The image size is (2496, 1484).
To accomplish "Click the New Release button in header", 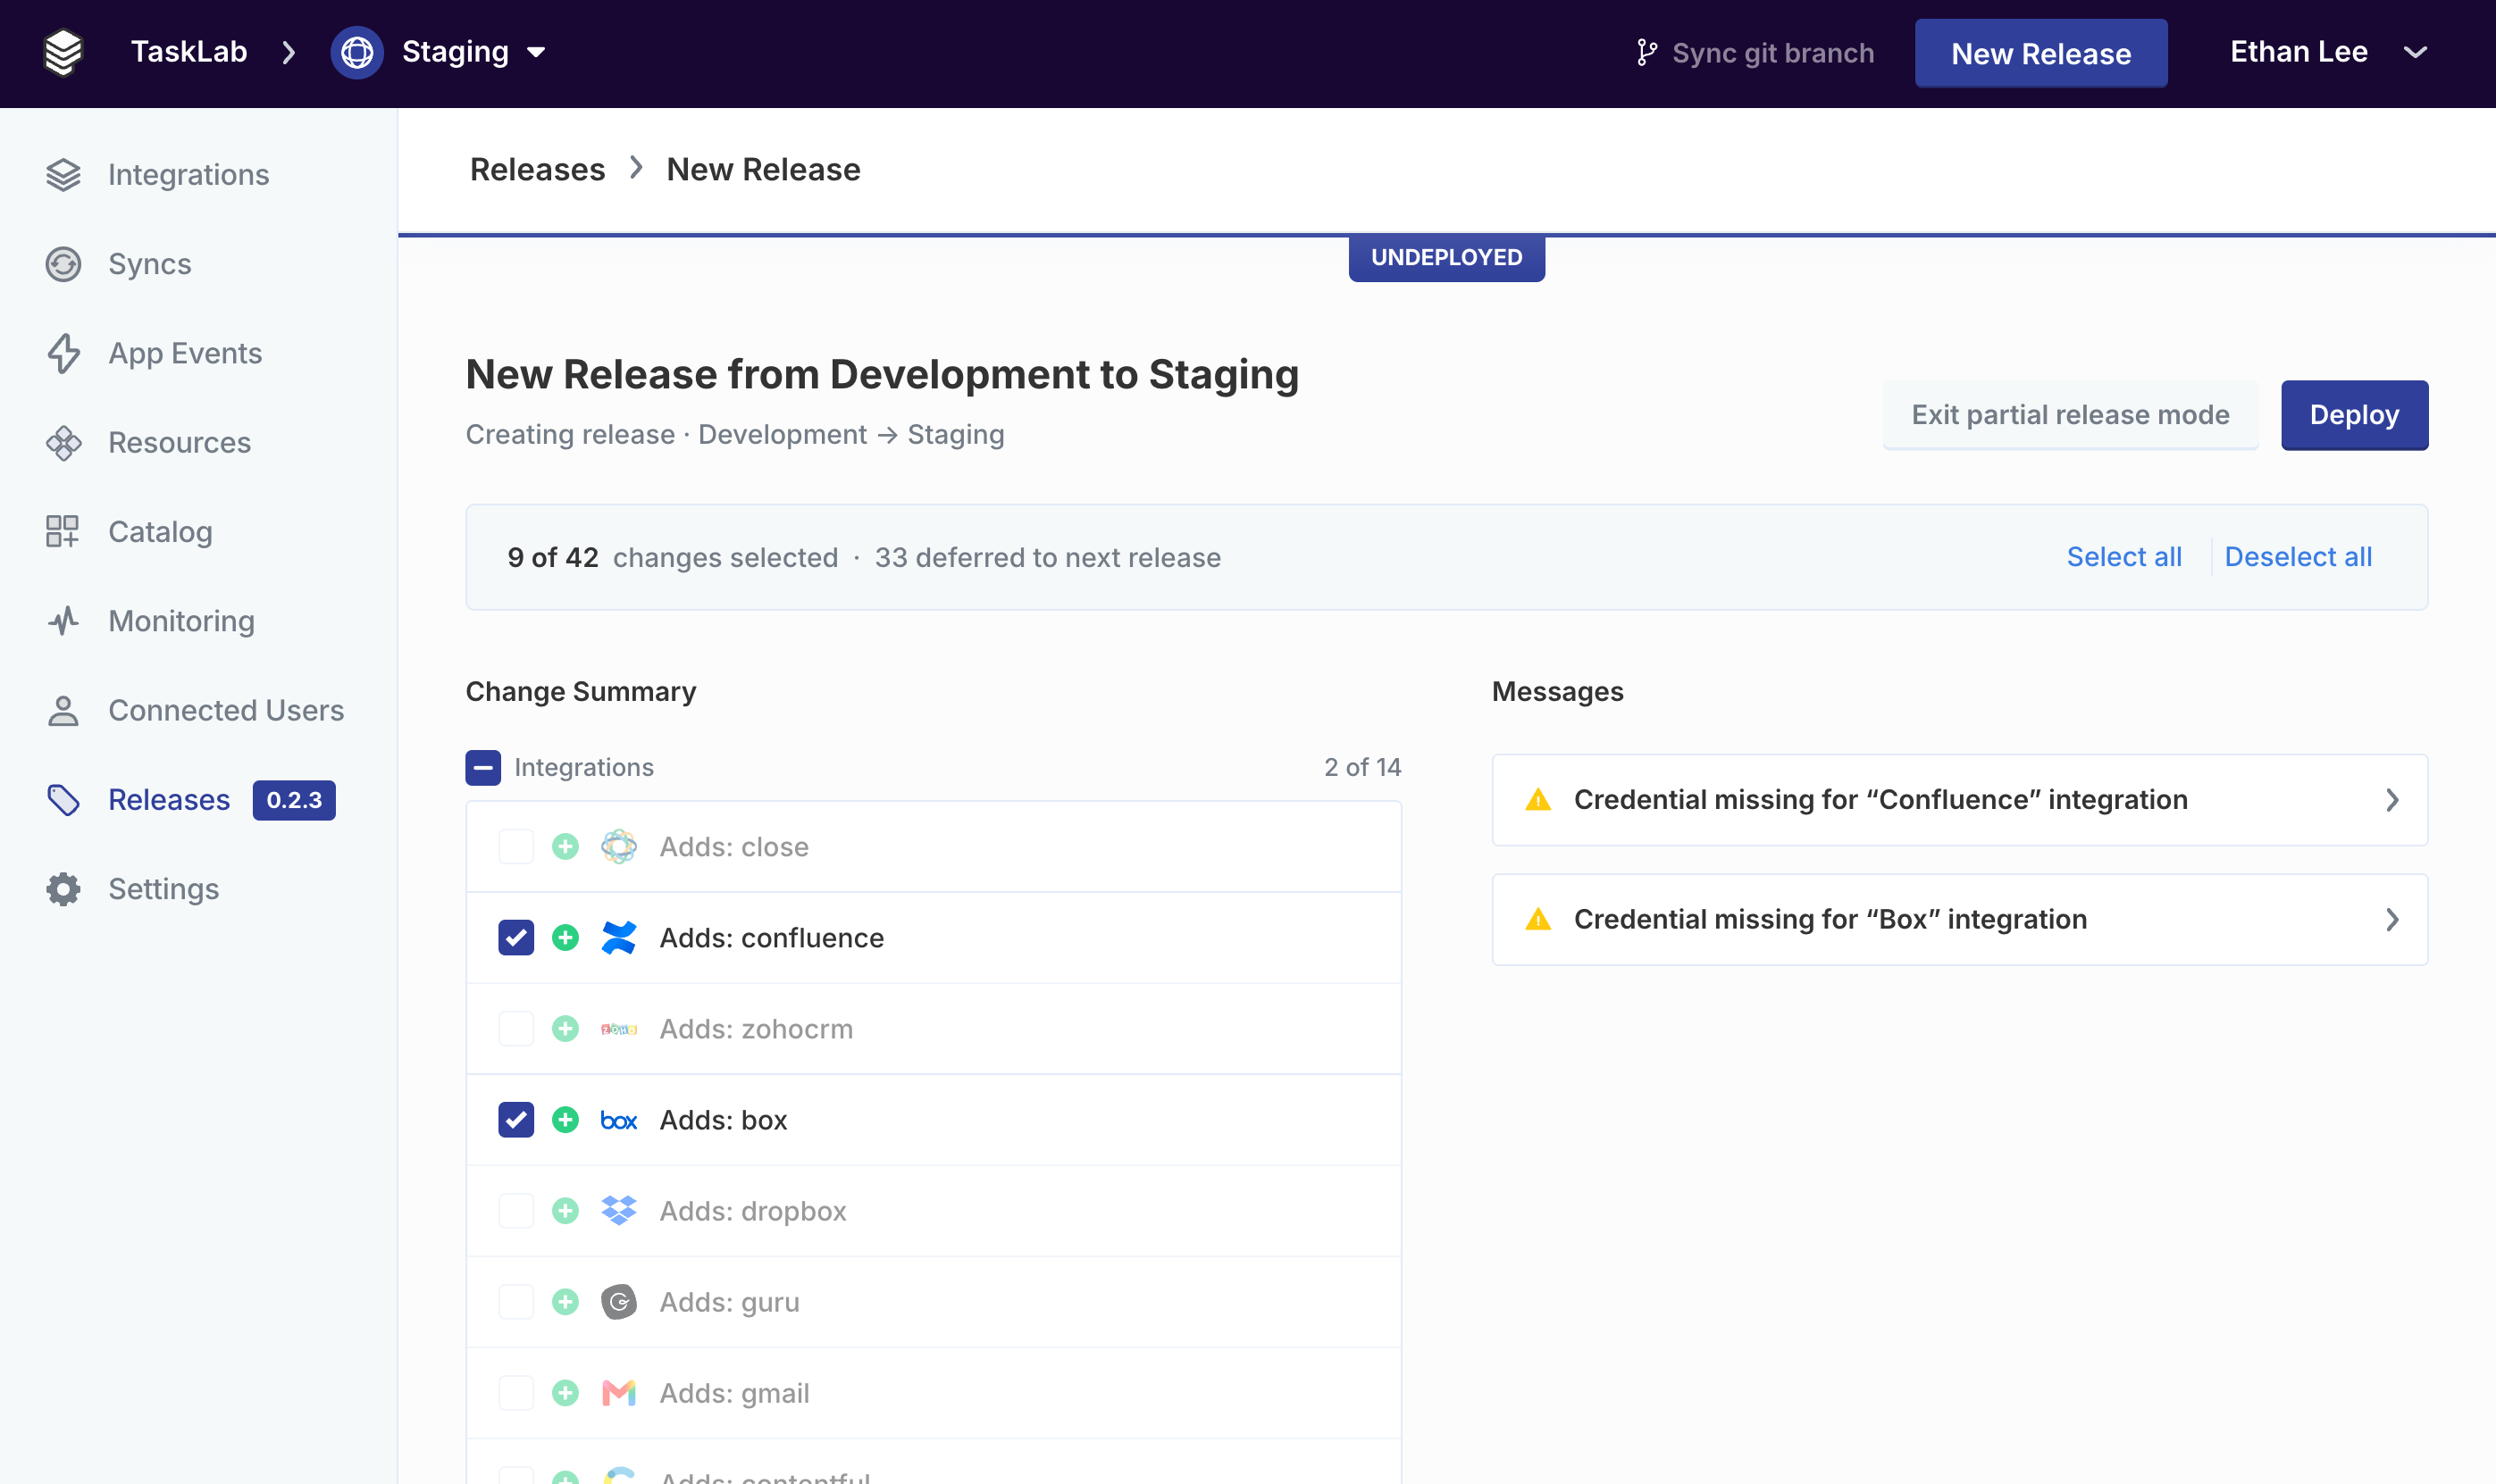I will (x=2040, y=53).
